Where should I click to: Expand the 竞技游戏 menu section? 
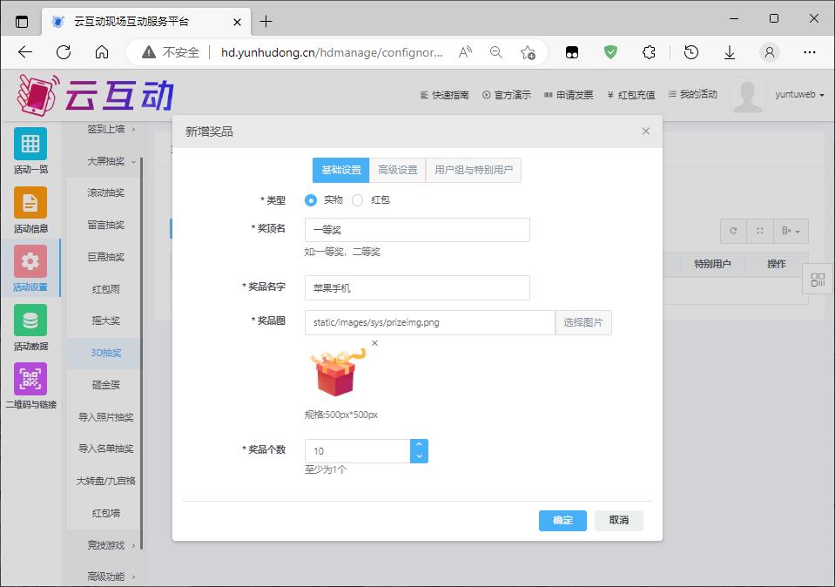[104, 545]
